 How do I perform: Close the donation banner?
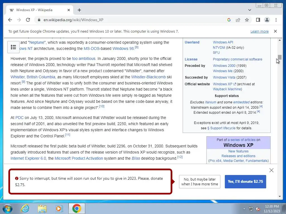point(271,170)
